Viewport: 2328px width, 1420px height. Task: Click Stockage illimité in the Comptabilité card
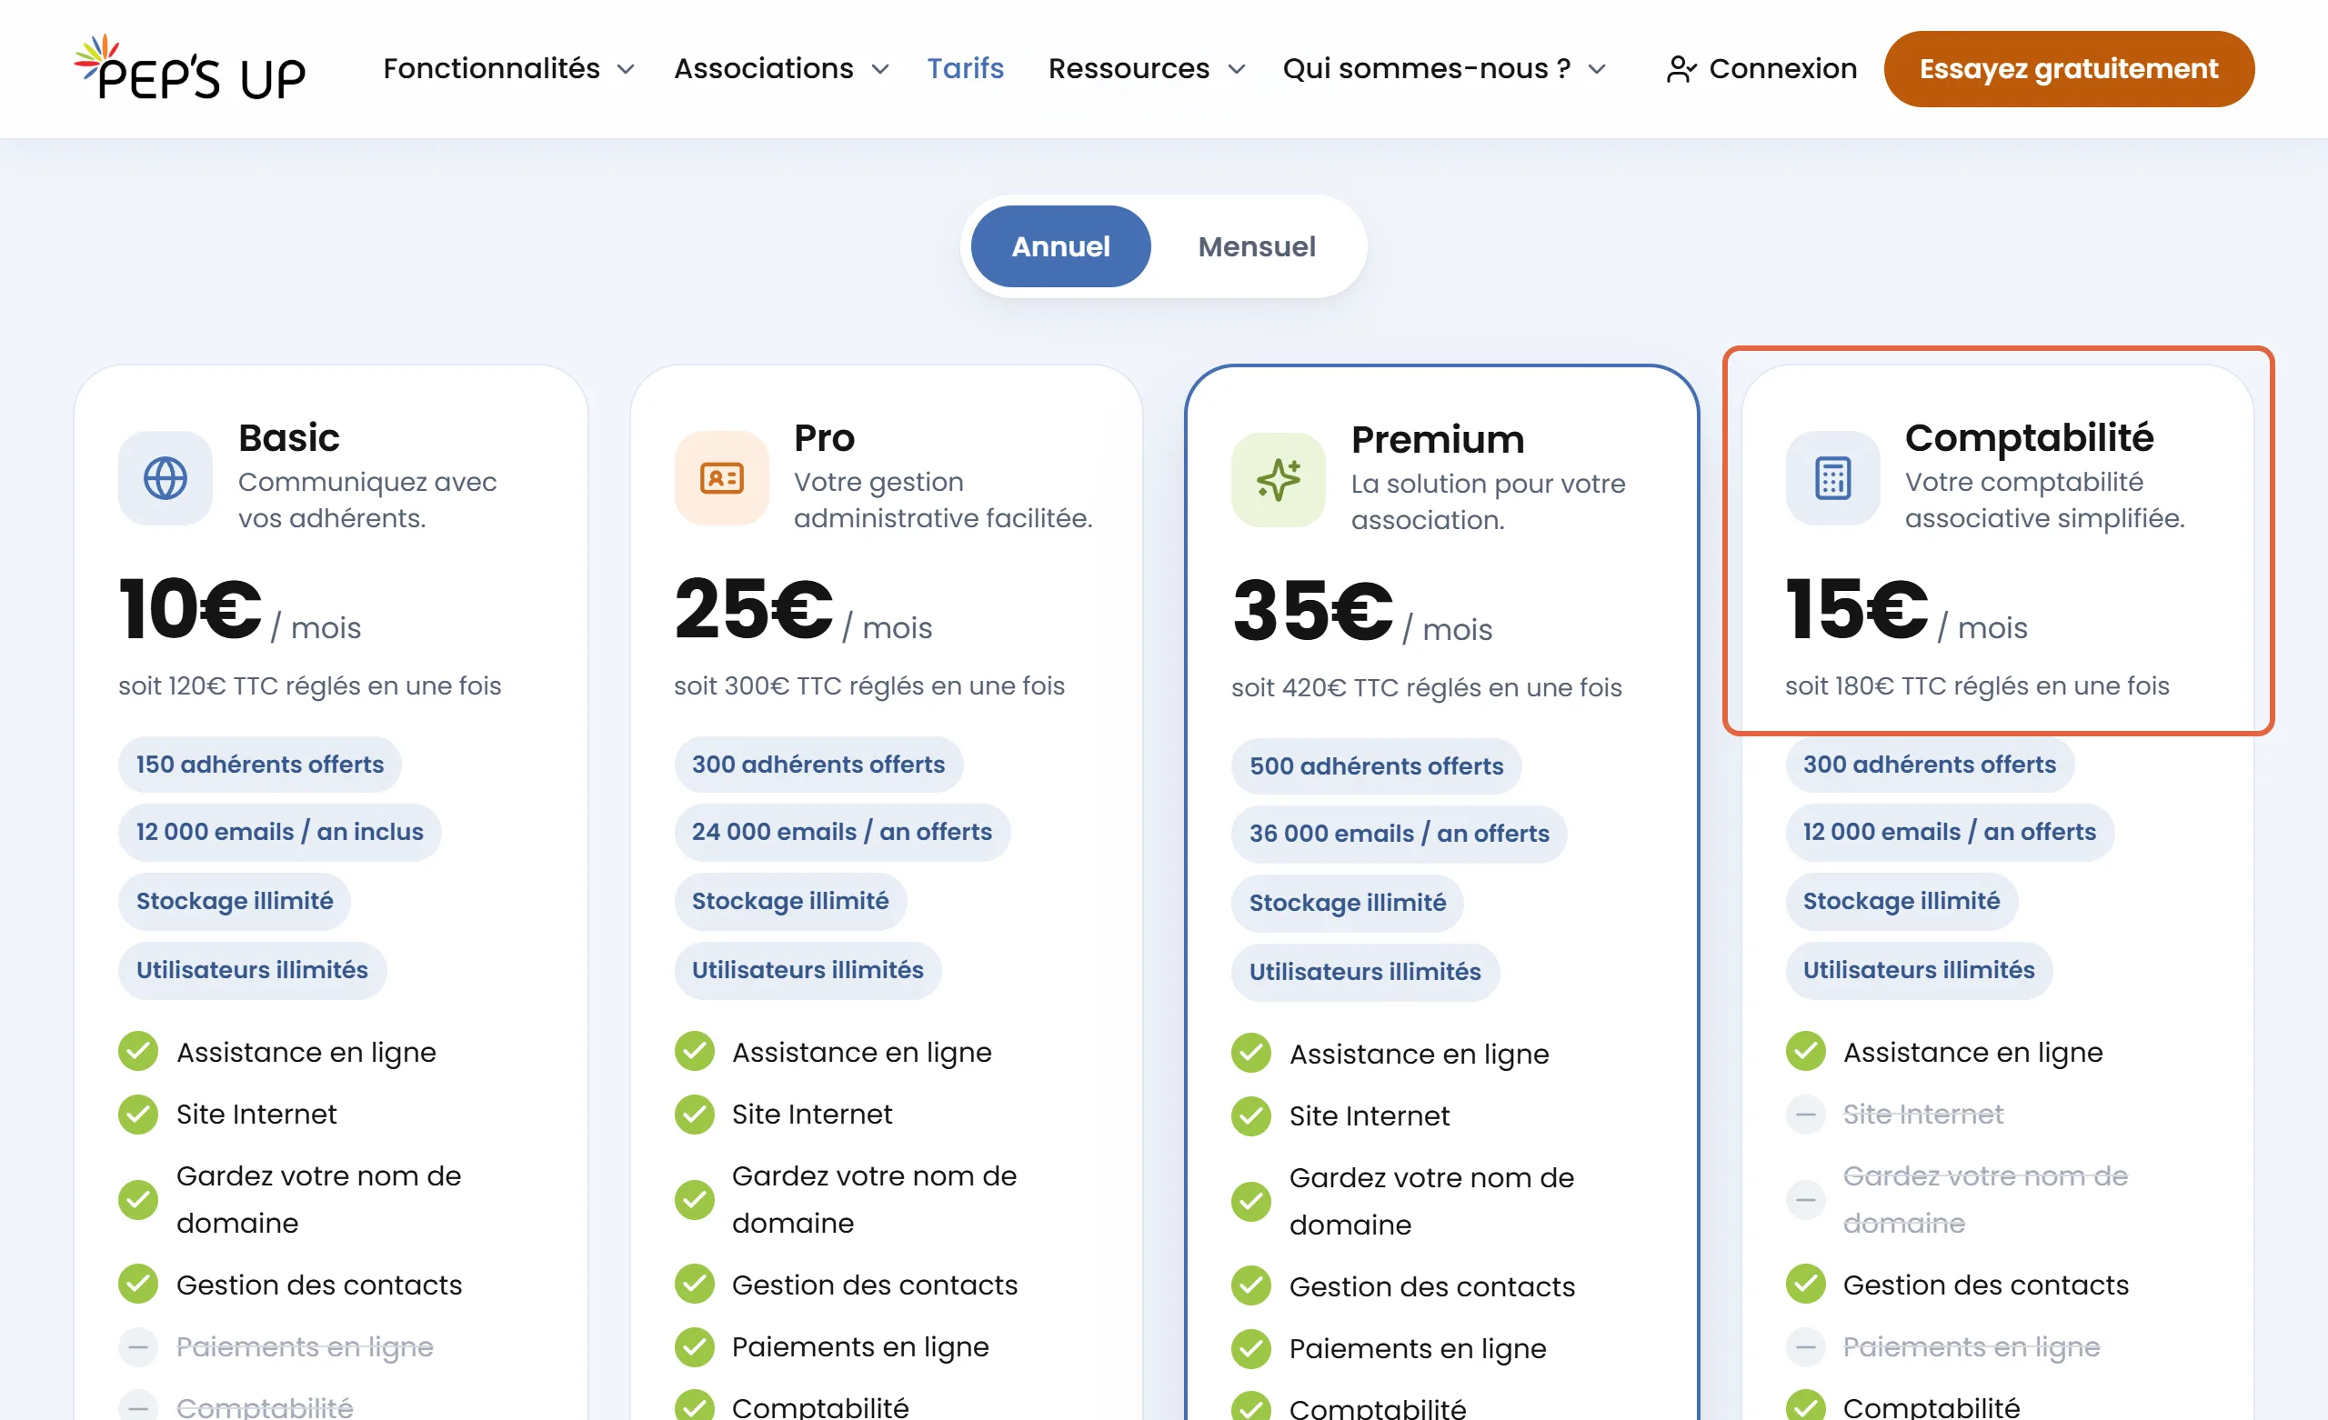point(1901,900)
